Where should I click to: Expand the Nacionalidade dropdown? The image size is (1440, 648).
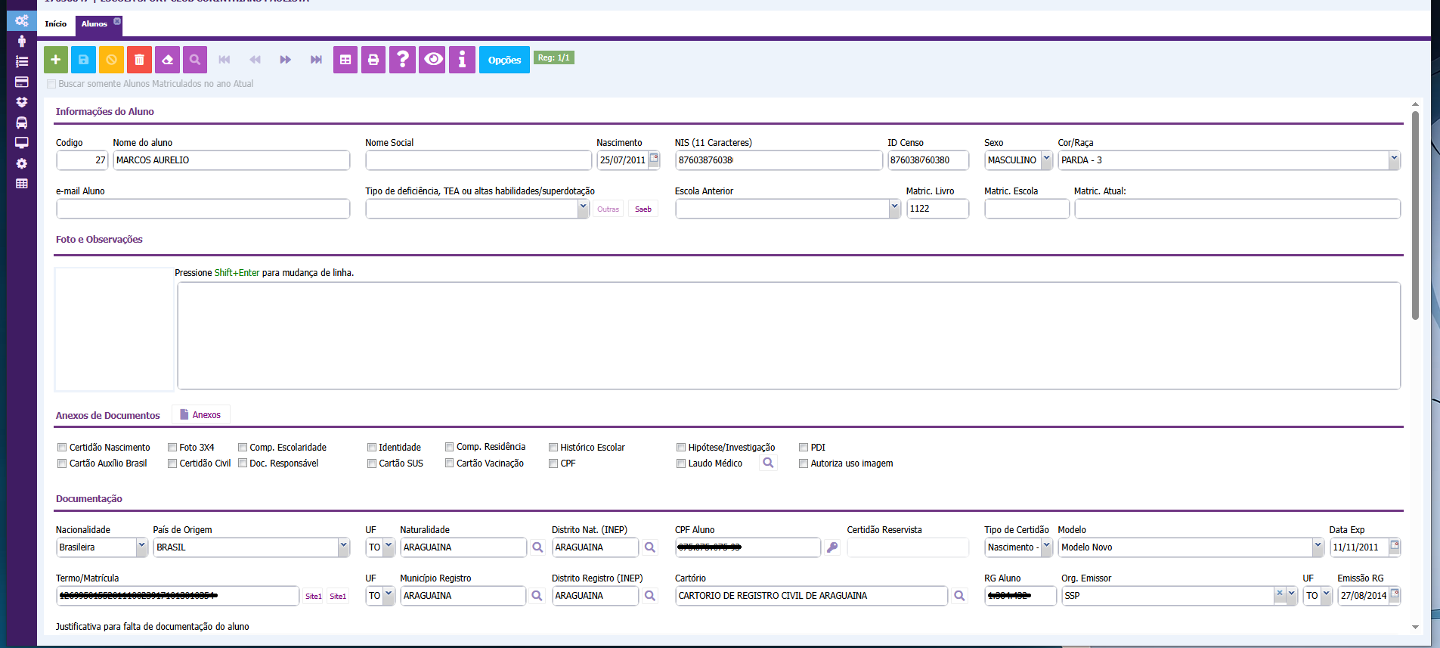[141, 547]
